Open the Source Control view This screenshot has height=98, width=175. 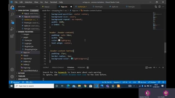[x=12, y=22]
